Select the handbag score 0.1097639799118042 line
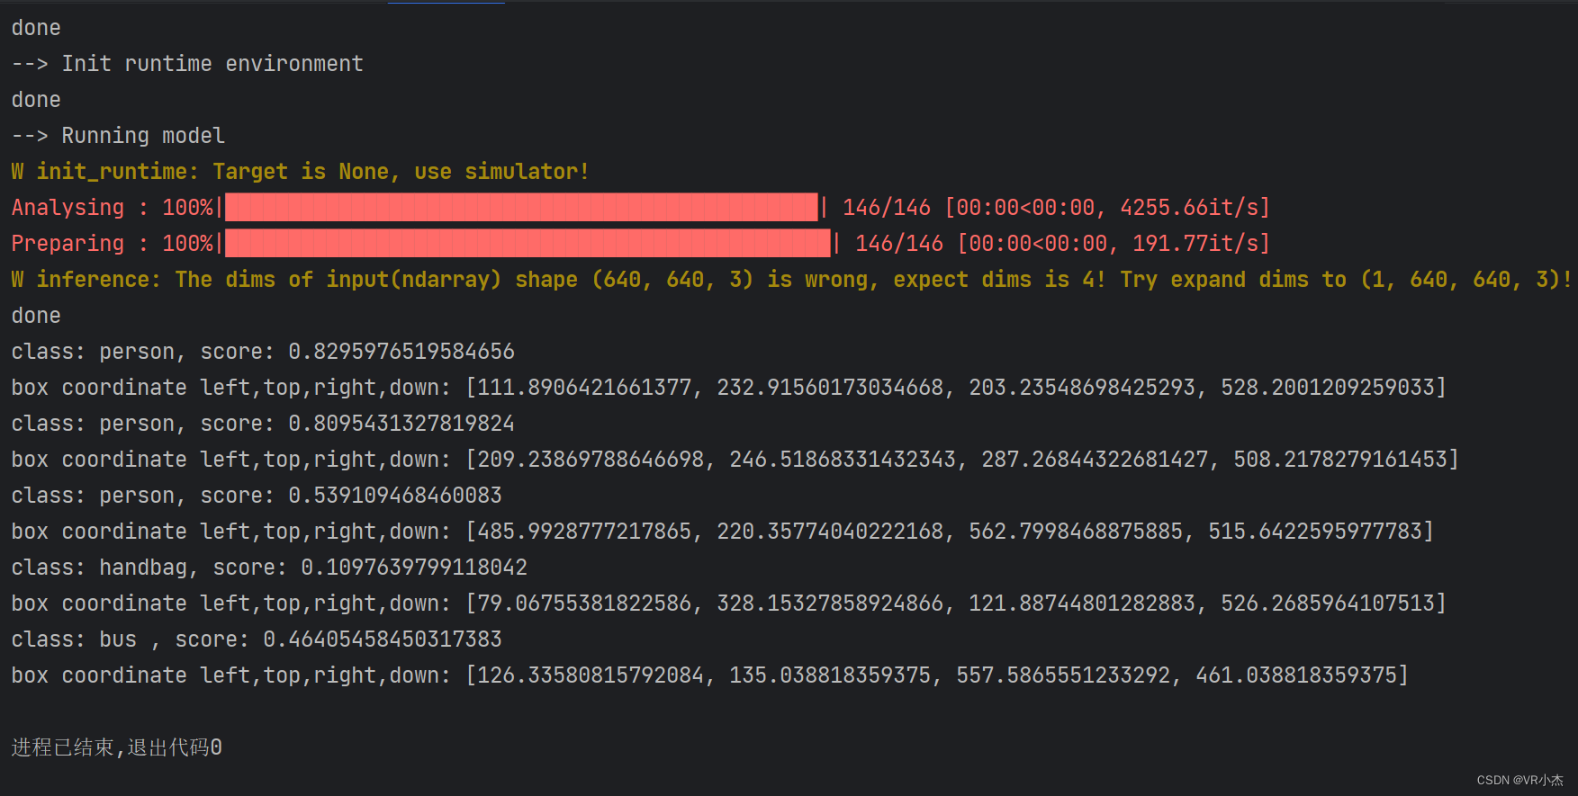1578x796 pixels. 269,568
